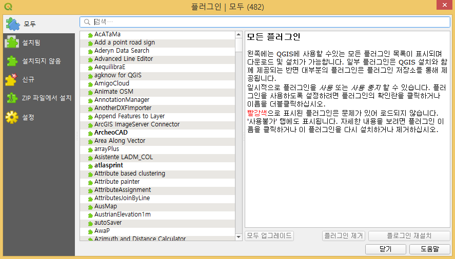Click the plugin icon beside AequilibraE
Image resolution: width=455 pixels, height=259 pixels.
(90, 68)
